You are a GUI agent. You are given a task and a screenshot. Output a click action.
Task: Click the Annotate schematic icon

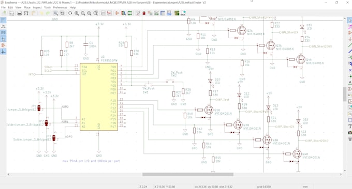pos(138,13)
